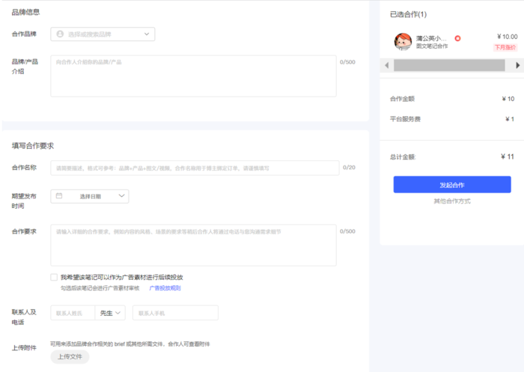Click the 发起合作 button

tap(452, 185)
